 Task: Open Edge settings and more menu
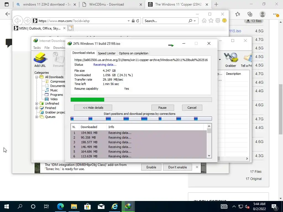pyautogui.click(x=276, y=14)
